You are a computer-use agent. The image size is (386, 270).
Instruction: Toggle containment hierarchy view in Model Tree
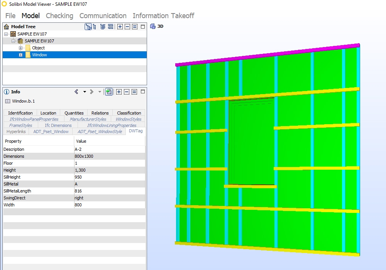[88, 27]
